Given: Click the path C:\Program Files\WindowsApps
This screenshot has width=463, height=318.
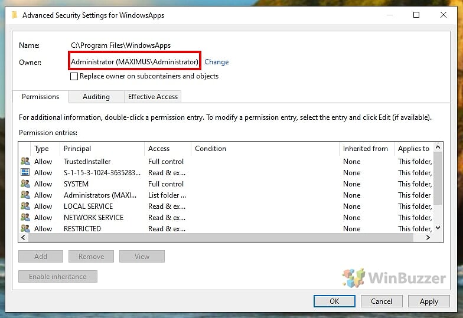Looking at the screenshot, I should point(120,45).
